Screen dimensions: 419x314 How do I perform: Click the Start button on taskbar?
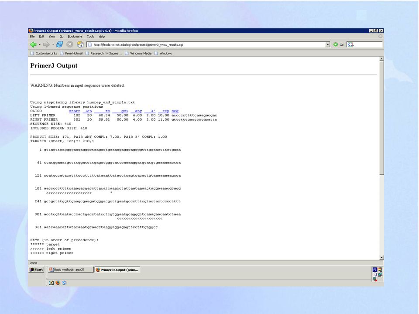pos(36,270)
